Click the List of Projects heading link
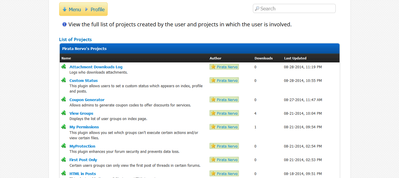This screenshot has height=178, width=399. pyautogui.click(x=75, y=40)
